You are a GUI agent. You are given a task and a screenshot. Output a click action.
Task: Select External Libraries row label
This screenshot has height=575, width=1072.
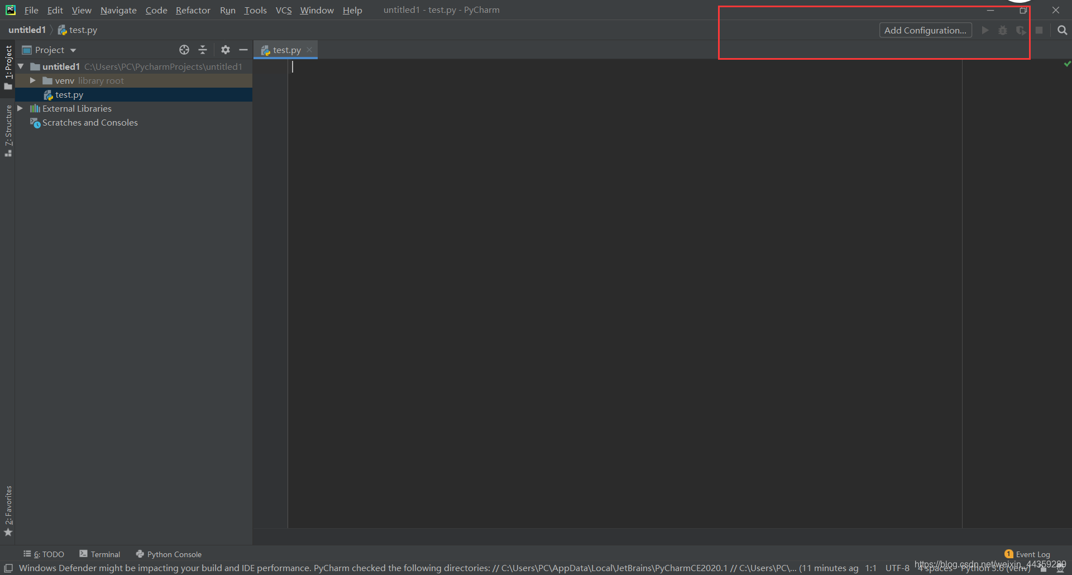(77, 108)
